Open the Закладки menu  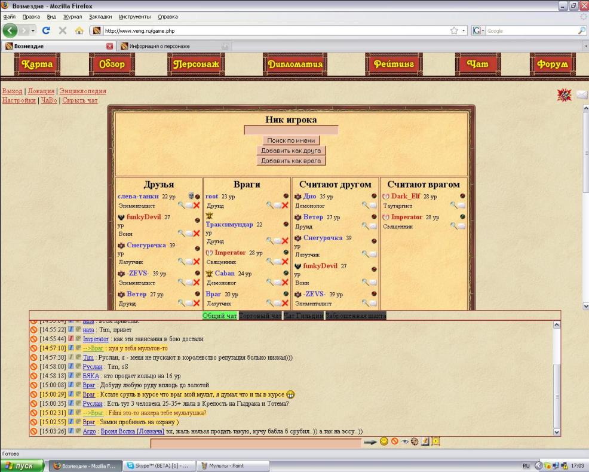(100, 17)
